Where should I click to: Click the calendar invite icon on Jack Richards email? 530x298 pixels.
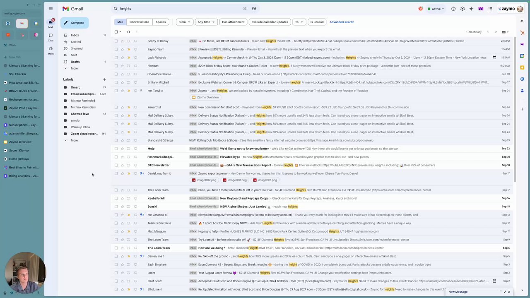[494, 58]
